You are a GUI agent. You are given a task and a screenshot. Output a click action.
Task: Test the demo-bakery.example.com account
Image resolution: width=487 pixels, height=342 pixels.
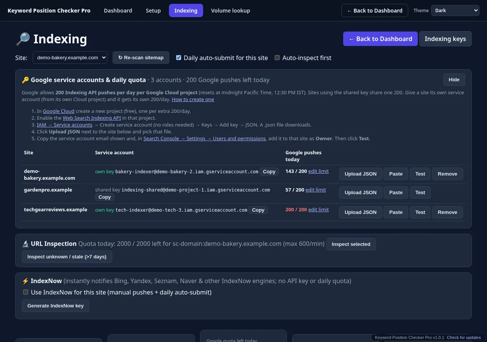(420, 174)
